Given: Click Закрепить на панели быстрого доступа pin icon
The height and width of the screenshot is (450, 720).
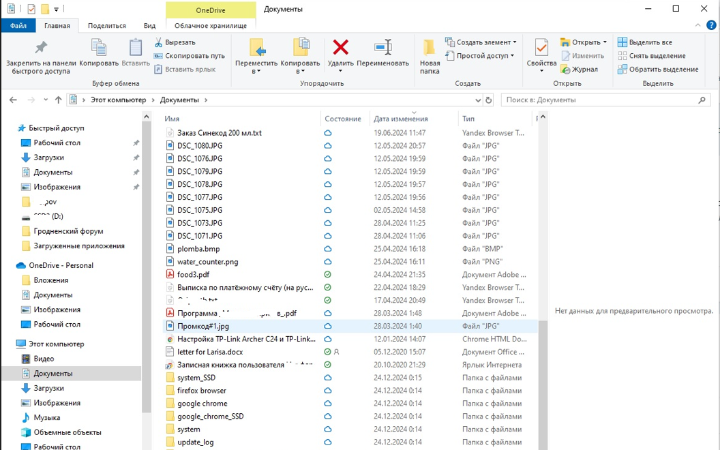Looking at the screenshot, I should [x=41, y=48].
